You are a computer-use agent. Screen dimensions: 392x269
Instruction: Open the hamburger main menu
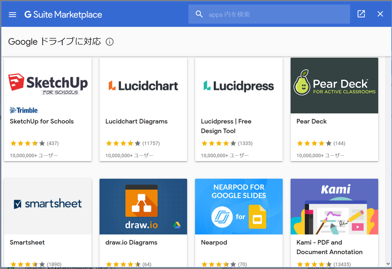point(13,15)
